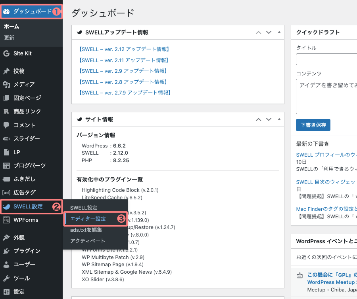The height and width of the screenshot is (299, 357).
Task: Click the Meetup event calendar icon
Action: pyautogui.click(x=299, y=275)
